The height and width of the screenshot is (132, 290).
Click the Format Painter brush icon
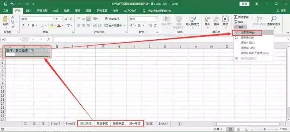point(13,27)
